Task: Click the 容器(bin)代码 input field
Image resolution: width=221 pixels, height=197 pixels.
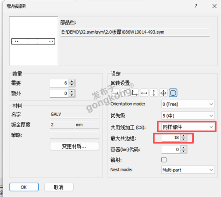Action: point(170,149)
